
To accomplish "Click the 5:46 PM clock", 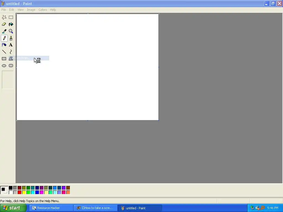I will coord(273,208).
